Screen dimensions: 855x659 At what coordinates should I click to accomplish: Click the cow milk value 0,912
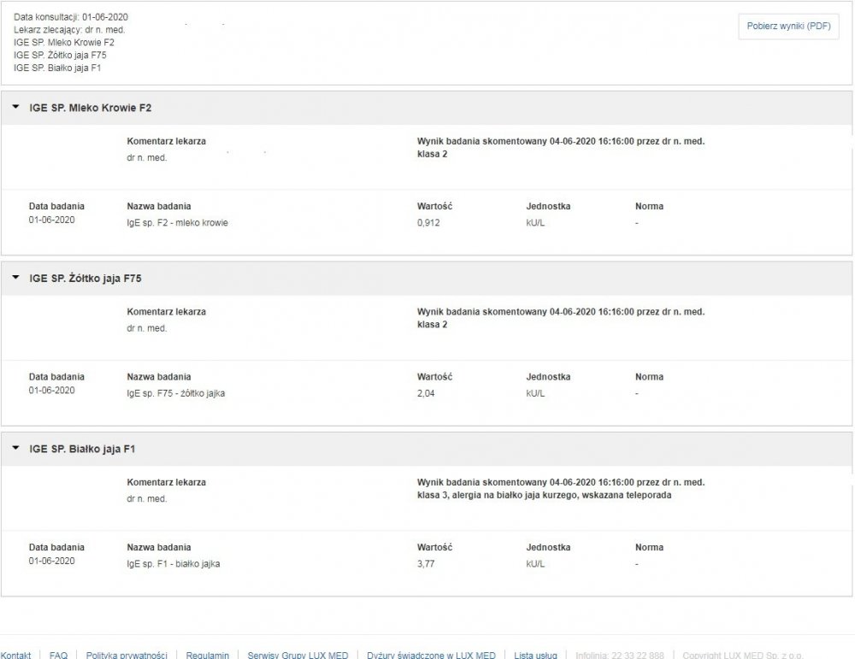click(x=429, y=223)
